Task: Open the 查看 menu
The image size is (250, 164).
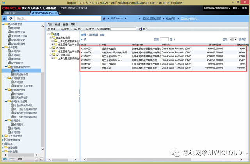Action: coord(65,25)
